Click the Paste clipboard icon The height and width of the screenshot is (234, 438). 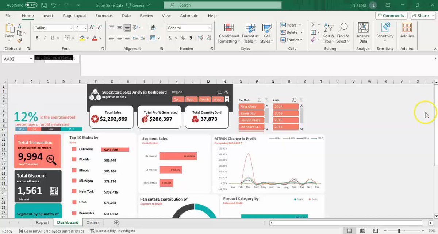(x=9, y=28)
